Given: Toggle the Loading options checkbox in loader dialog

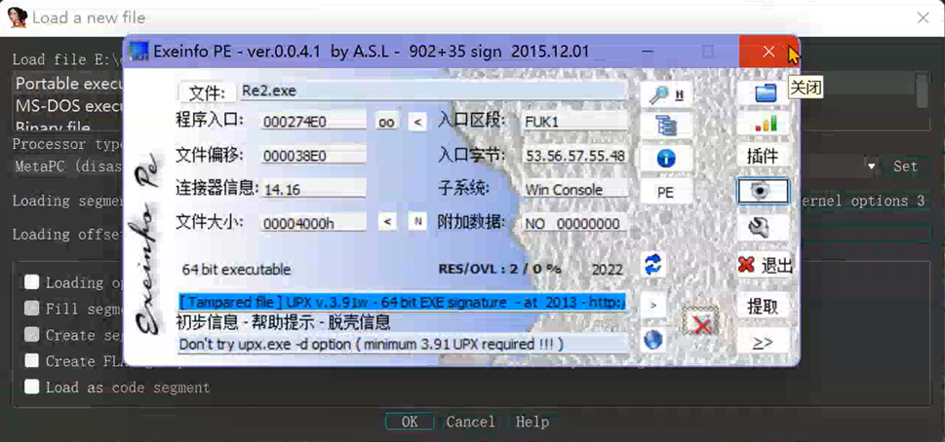Looking at the screenshot, I should 32,281.
